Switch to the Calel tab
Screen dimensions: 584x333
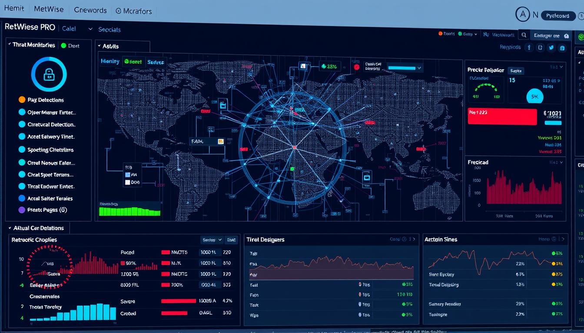click(x=69, y=29)
